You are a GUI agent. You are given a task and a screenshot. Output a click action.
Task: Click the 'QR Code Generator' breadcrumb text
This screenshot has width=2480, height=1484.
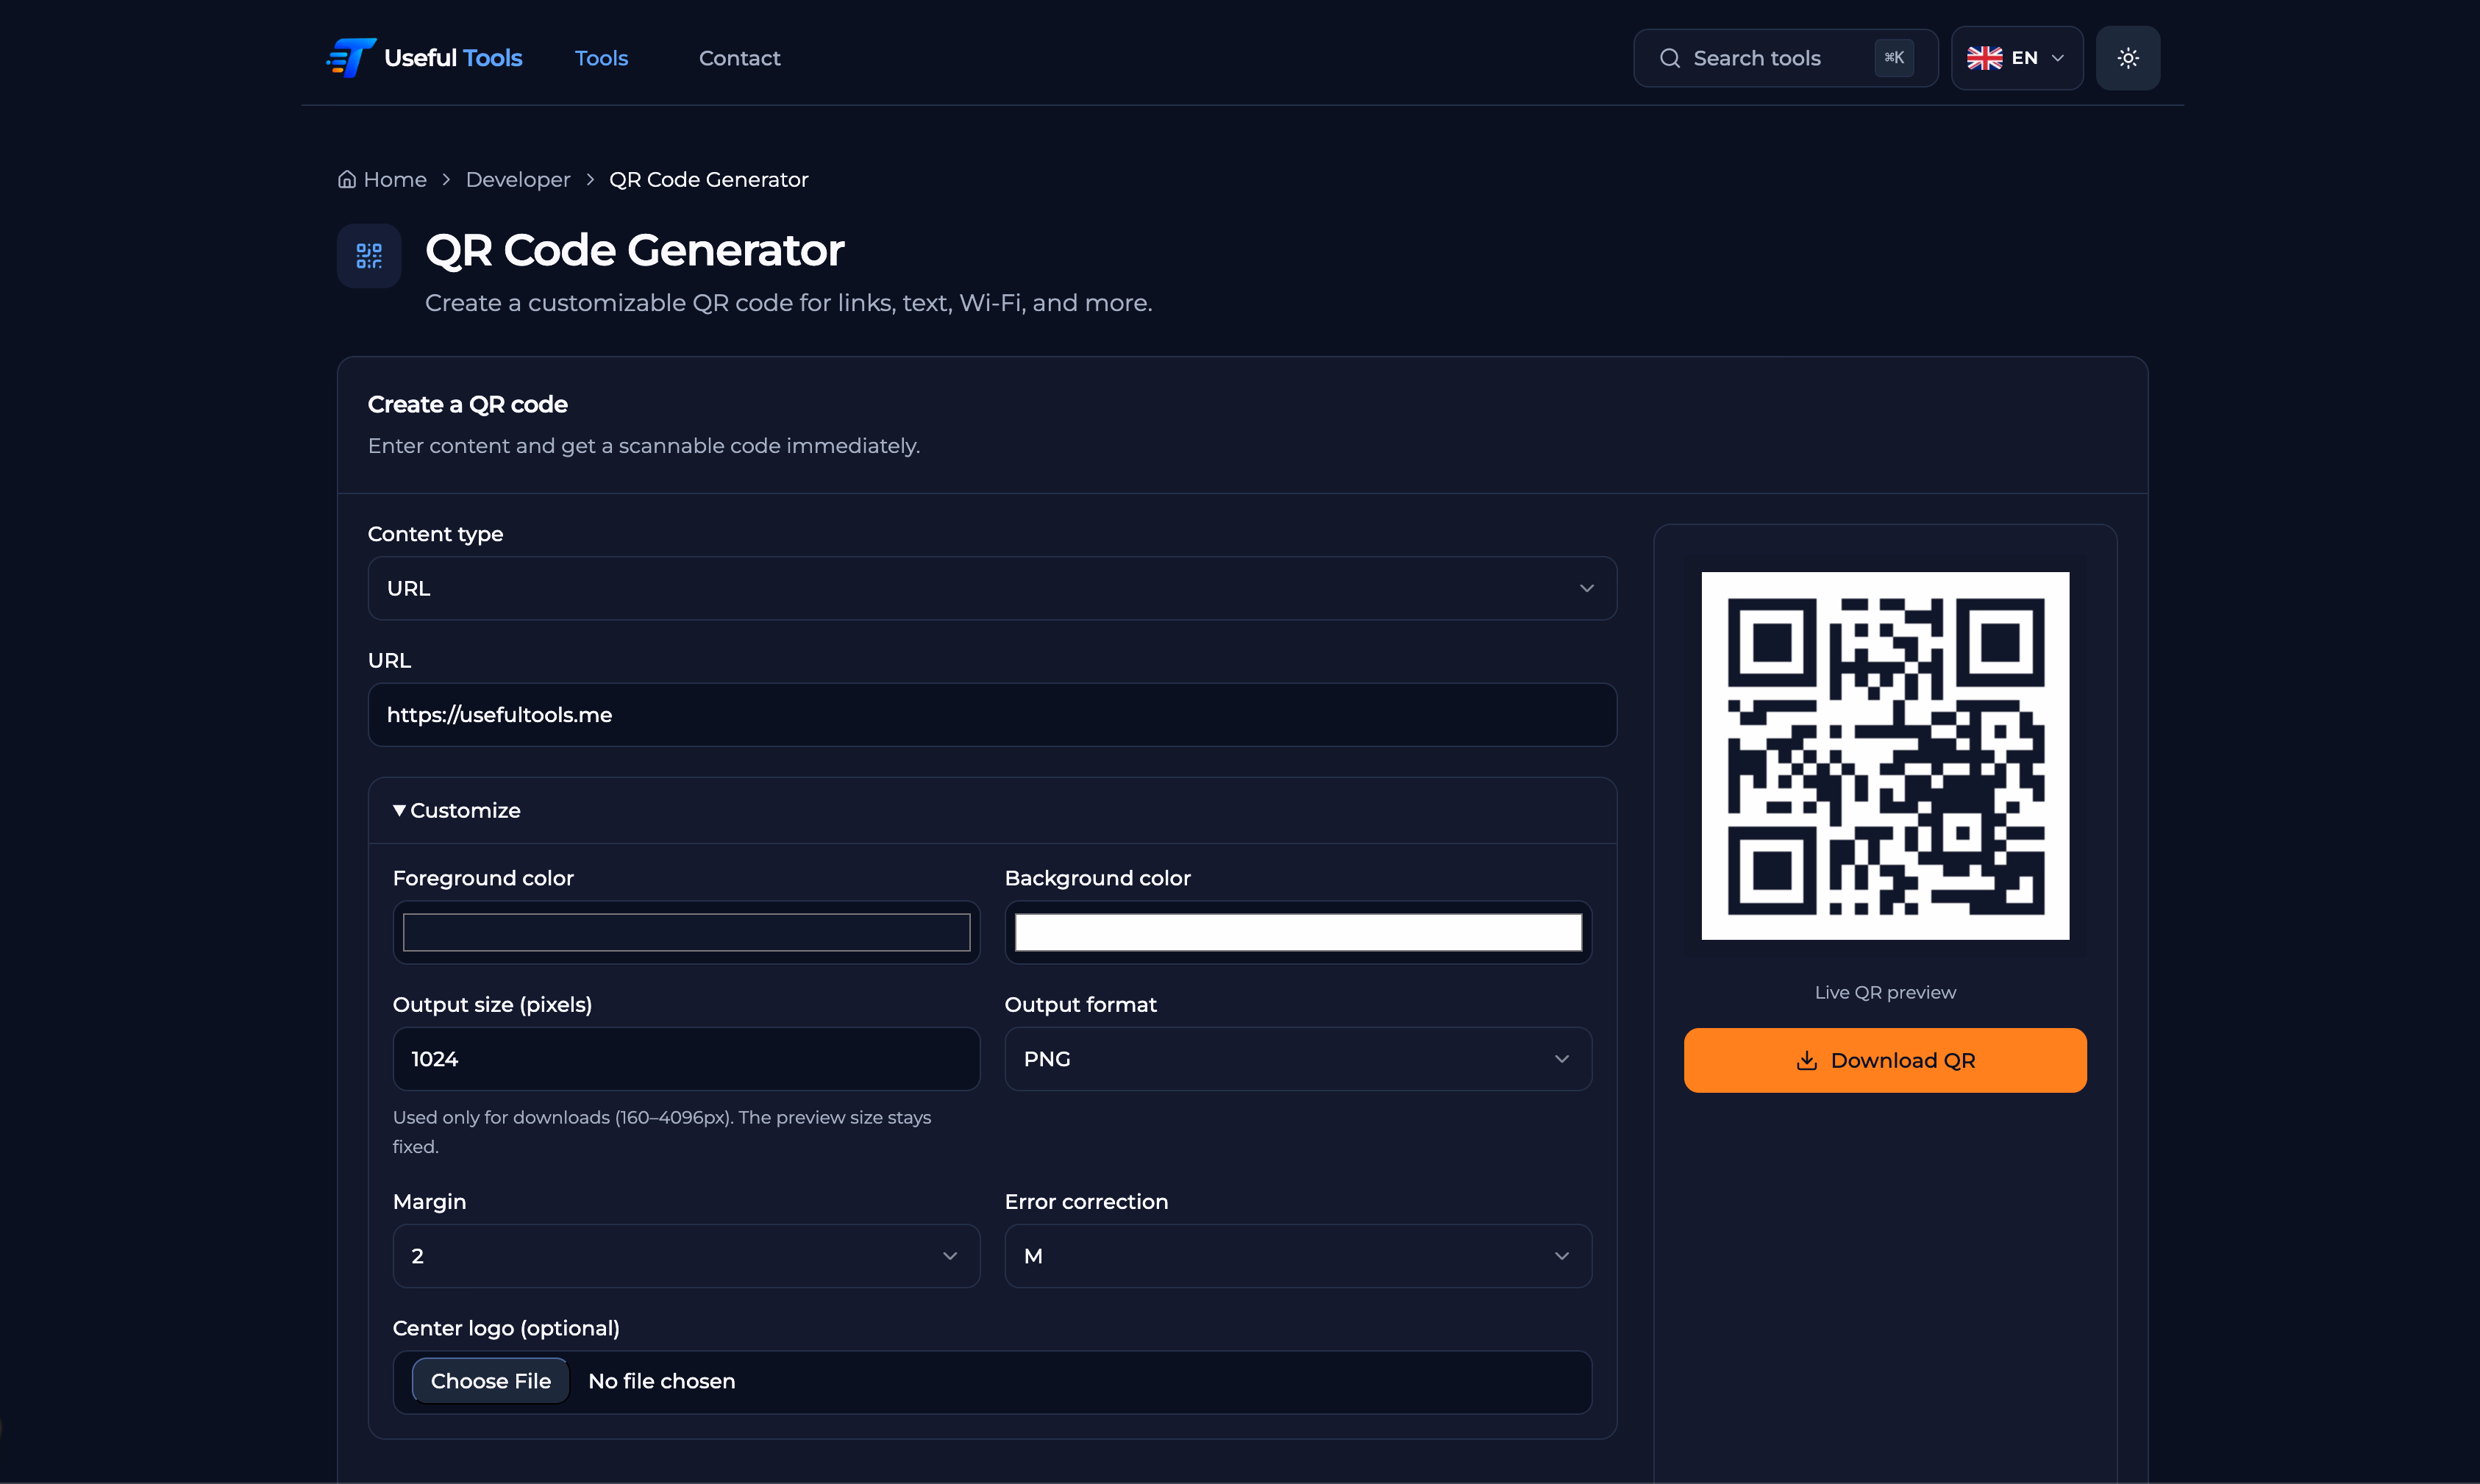(x=708, y=180)
